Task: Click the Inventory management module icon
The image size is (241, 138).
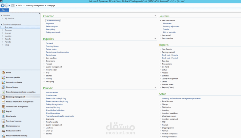Action: pos(3,97)
